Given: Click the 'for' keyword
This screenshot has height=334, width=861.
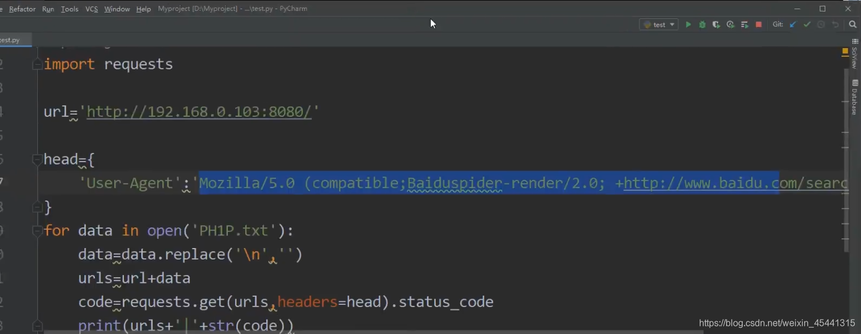Looking at the screenshot, I should (x=56, y=231).
